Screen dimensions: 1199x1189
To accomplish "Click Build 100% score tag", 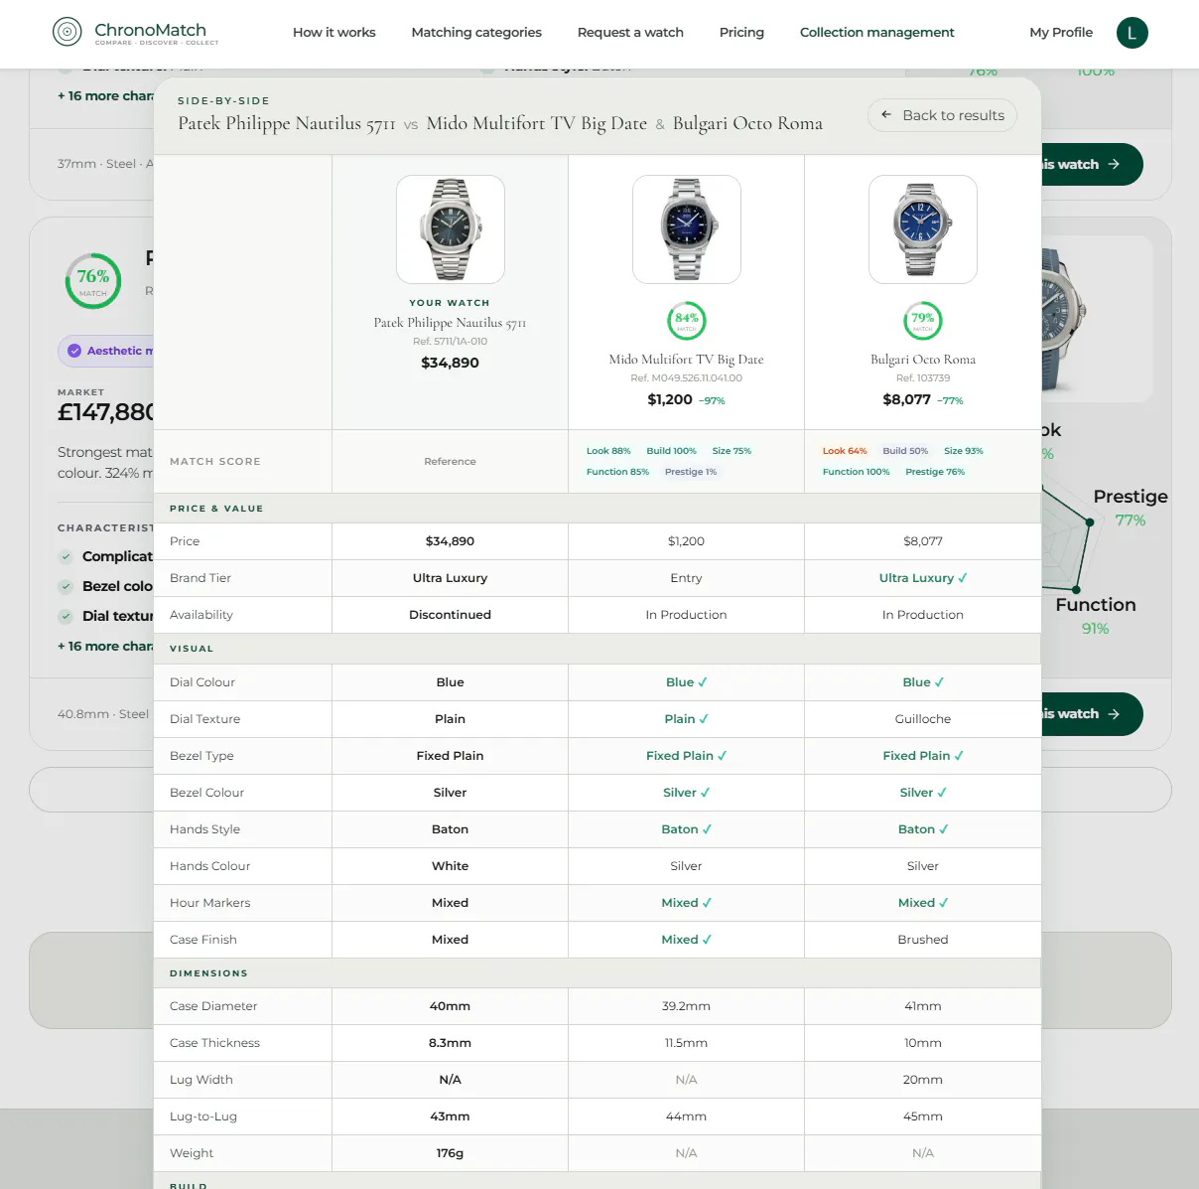I will pyautogui.click(x=672, y=451).
